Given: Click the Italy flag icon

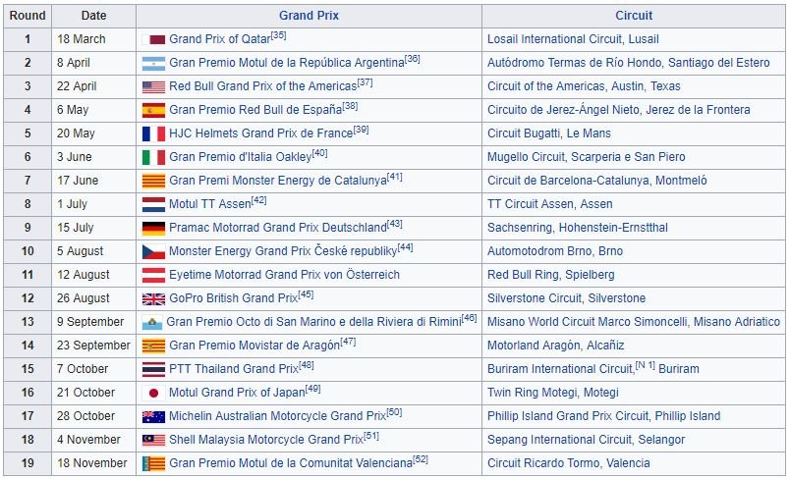Looking at the screenshot, I should pyautogui.click(x=153, y=157).
